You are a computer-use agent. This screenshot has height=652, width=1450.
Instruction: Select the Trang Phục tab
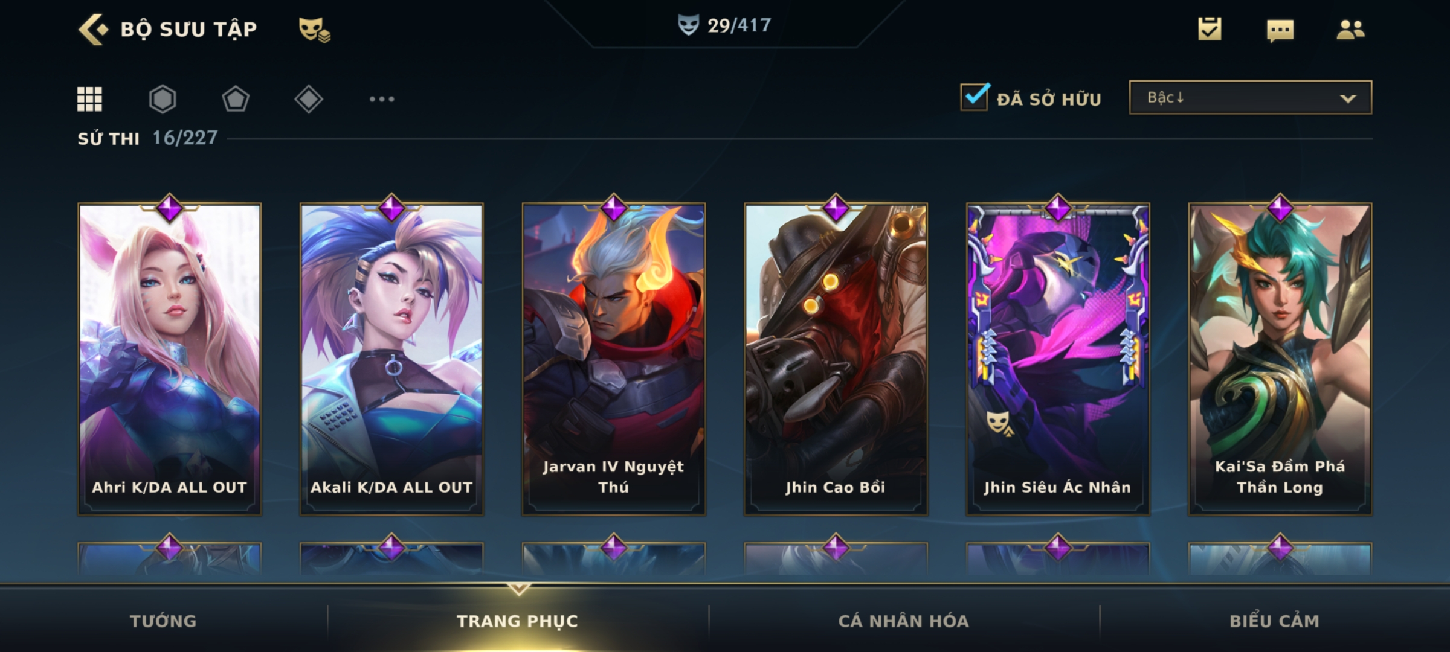(x=518, y=621)
